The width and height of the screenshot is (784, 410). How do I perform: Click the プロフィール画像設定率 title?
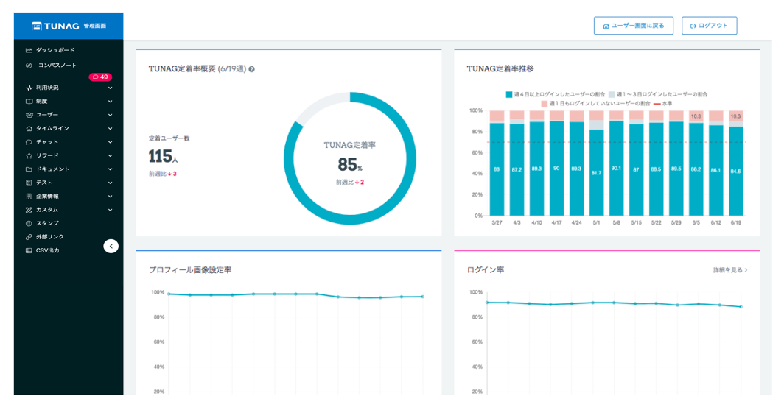point(190,270)
